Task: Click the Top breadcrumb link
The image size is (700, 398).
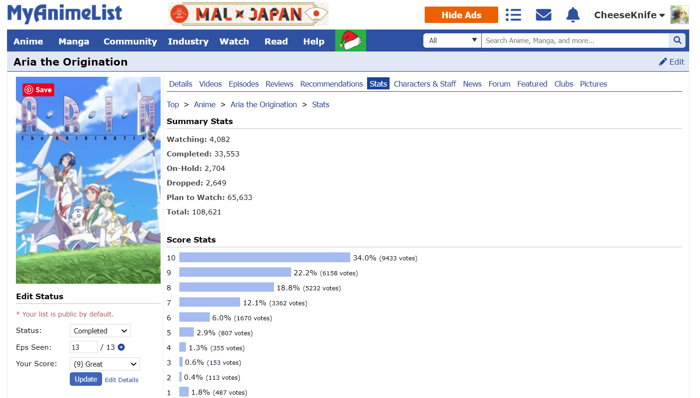Action: 173,104
